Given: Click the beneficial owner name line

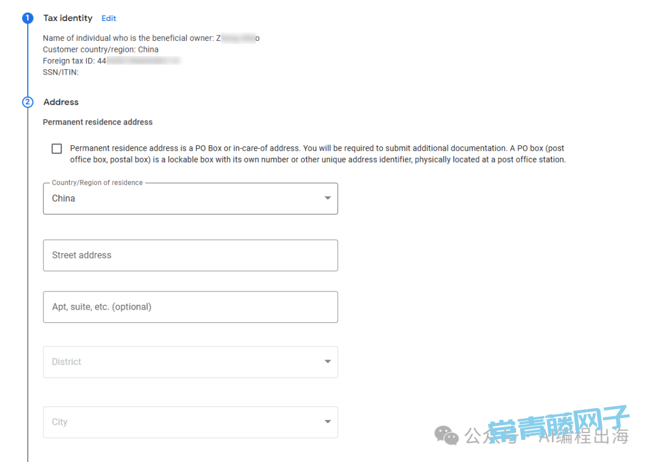Looking at the screenshot, I should [x=150, y=38].
